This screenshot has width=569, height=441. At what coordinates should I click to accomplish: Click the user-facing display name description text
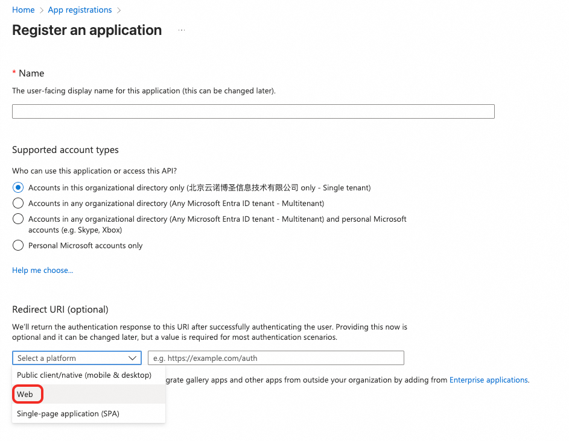[144, 90]
